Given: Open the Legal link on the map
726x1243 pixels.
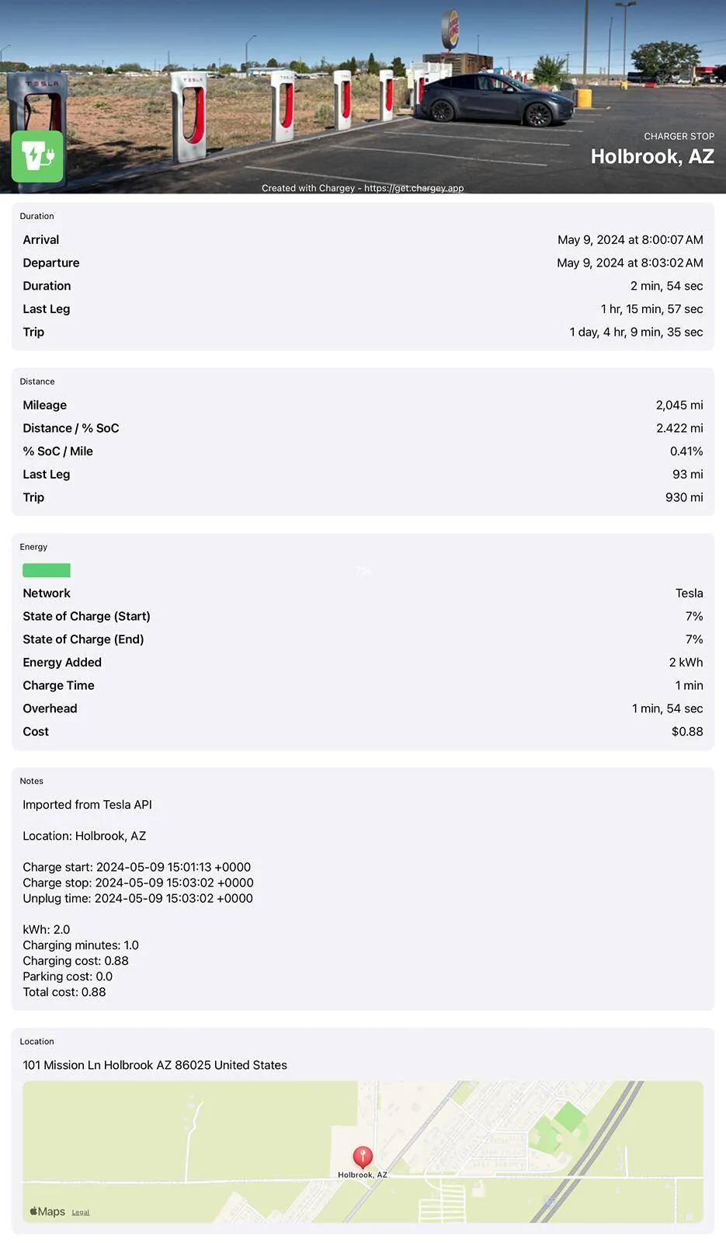Looking at the screenshot, I should tap(81, 1213).
